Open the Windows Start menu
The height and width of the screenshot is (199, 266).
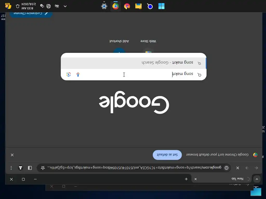point(161,6)
